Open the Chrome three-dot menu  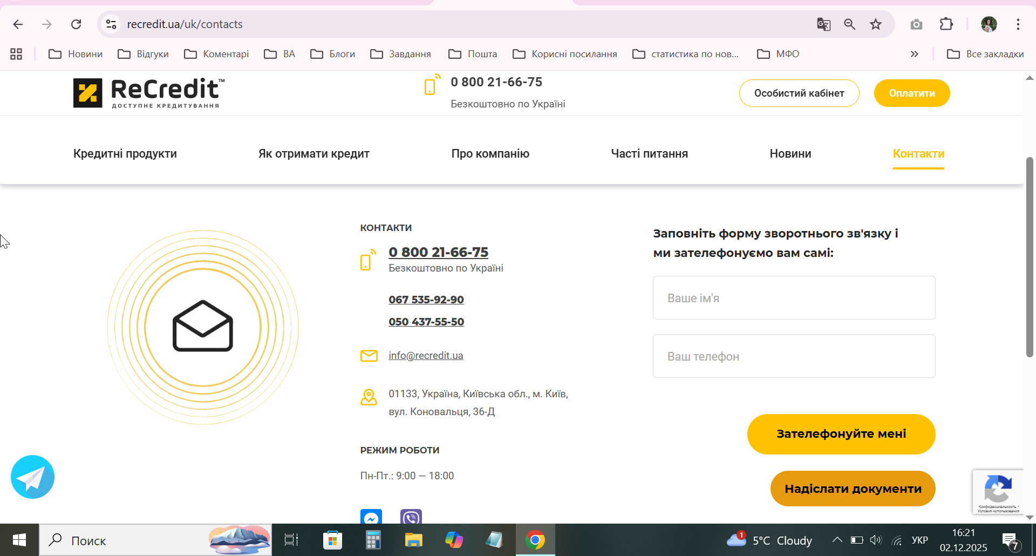click(1018, 24)
